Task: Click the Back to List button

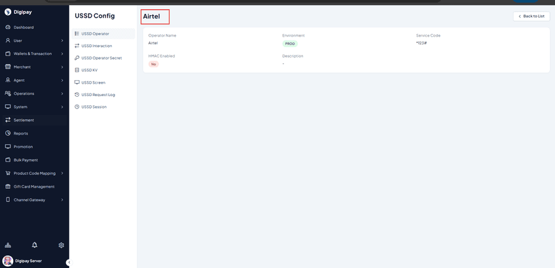Action: click(x=531, y=16)
